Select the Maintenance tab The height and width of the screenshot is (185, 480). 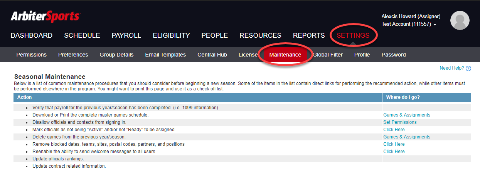[x=285, y=55]
